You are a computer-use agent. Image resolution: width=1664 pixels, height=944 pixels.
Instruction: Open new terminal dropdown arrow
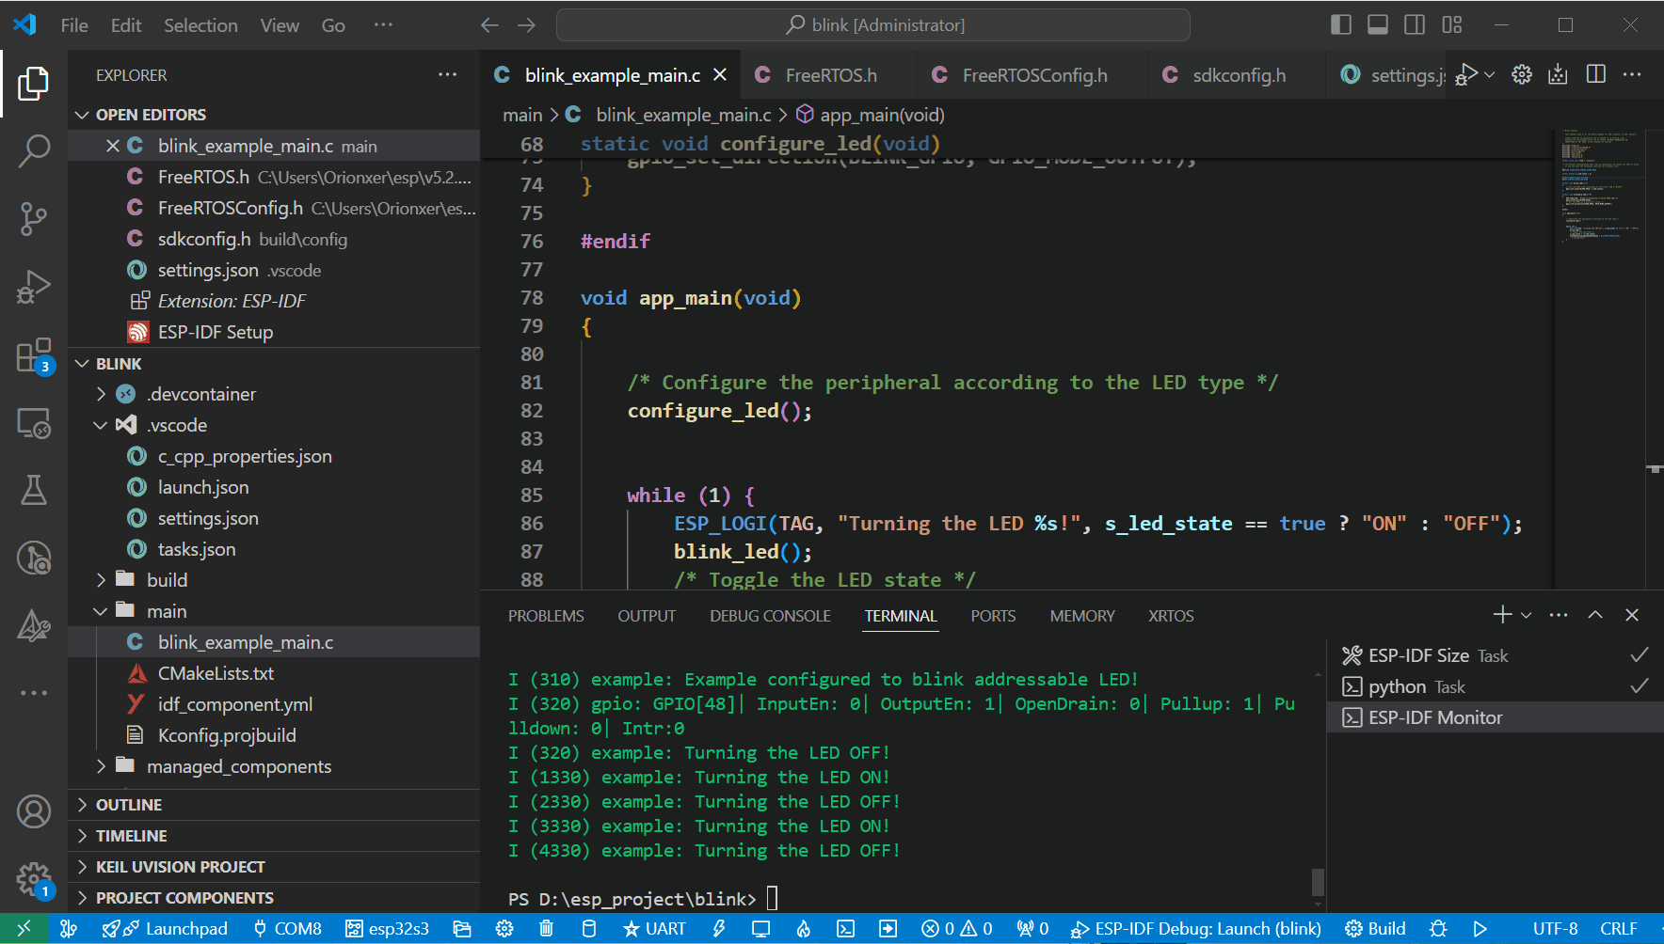1527,615
